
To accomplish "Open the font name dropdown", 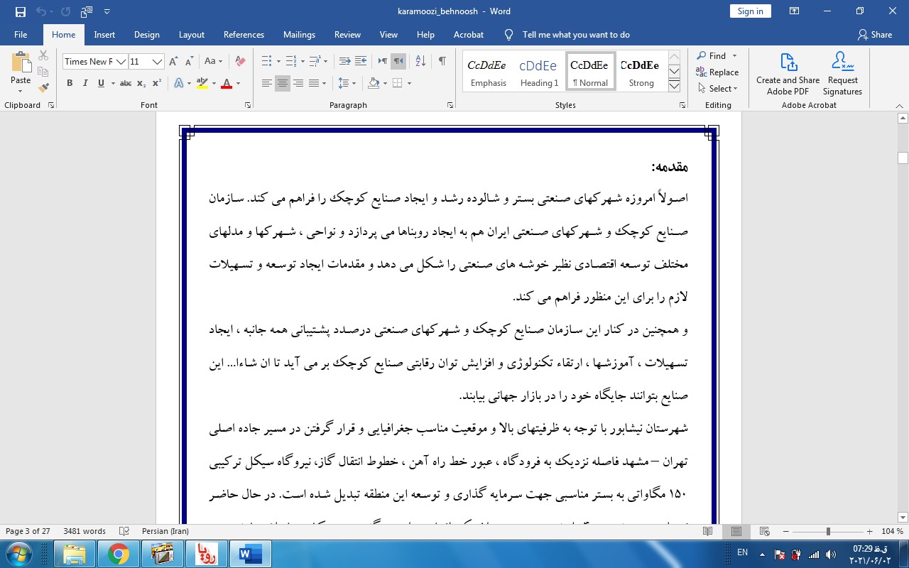I will tap(121, 62).
